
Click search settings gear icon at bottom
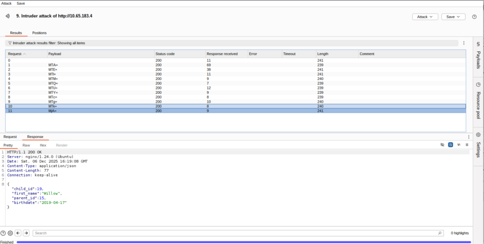coord(10,233)
